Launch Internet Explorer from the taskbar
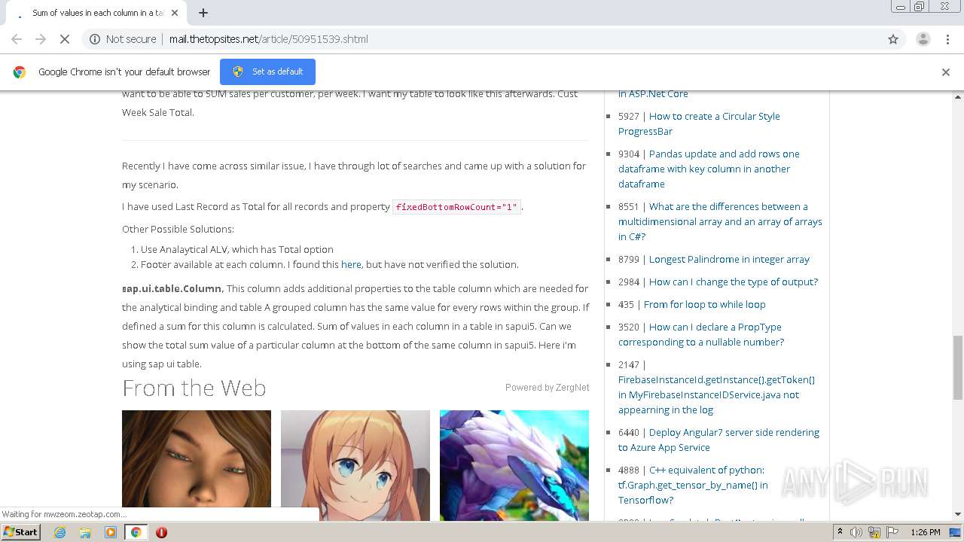Image resolution: width=964 pixels, height=542 pixels. point(59,532)
